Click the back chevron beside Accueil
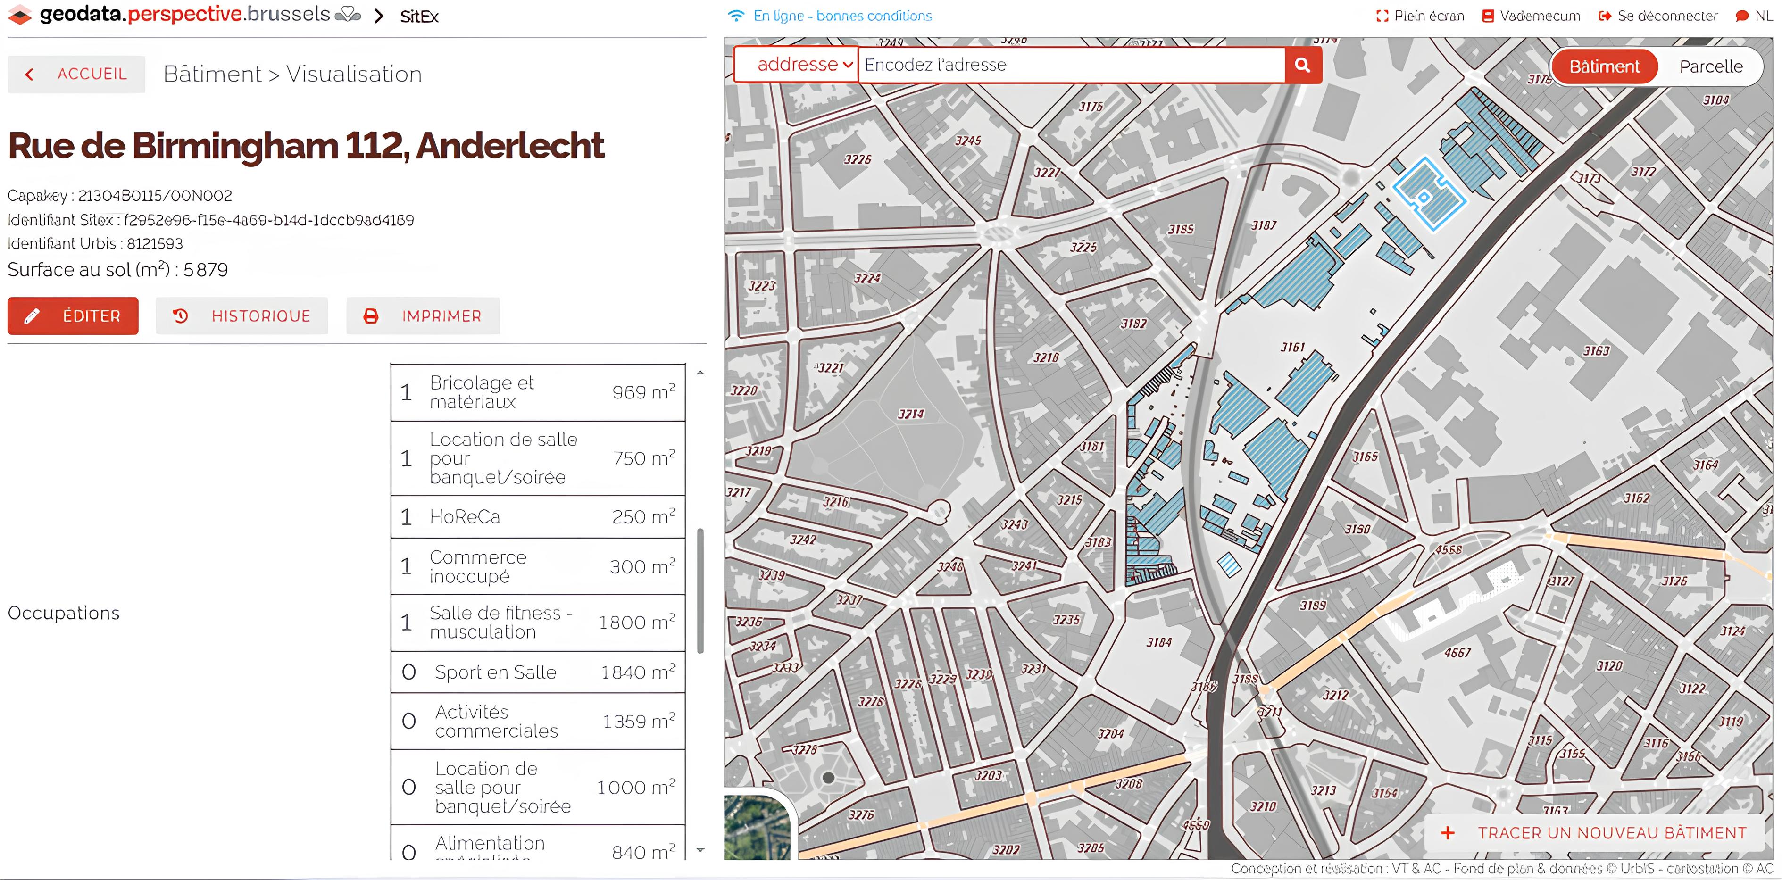The width and height of the screenshot is (1782, 880). point(29,74)
